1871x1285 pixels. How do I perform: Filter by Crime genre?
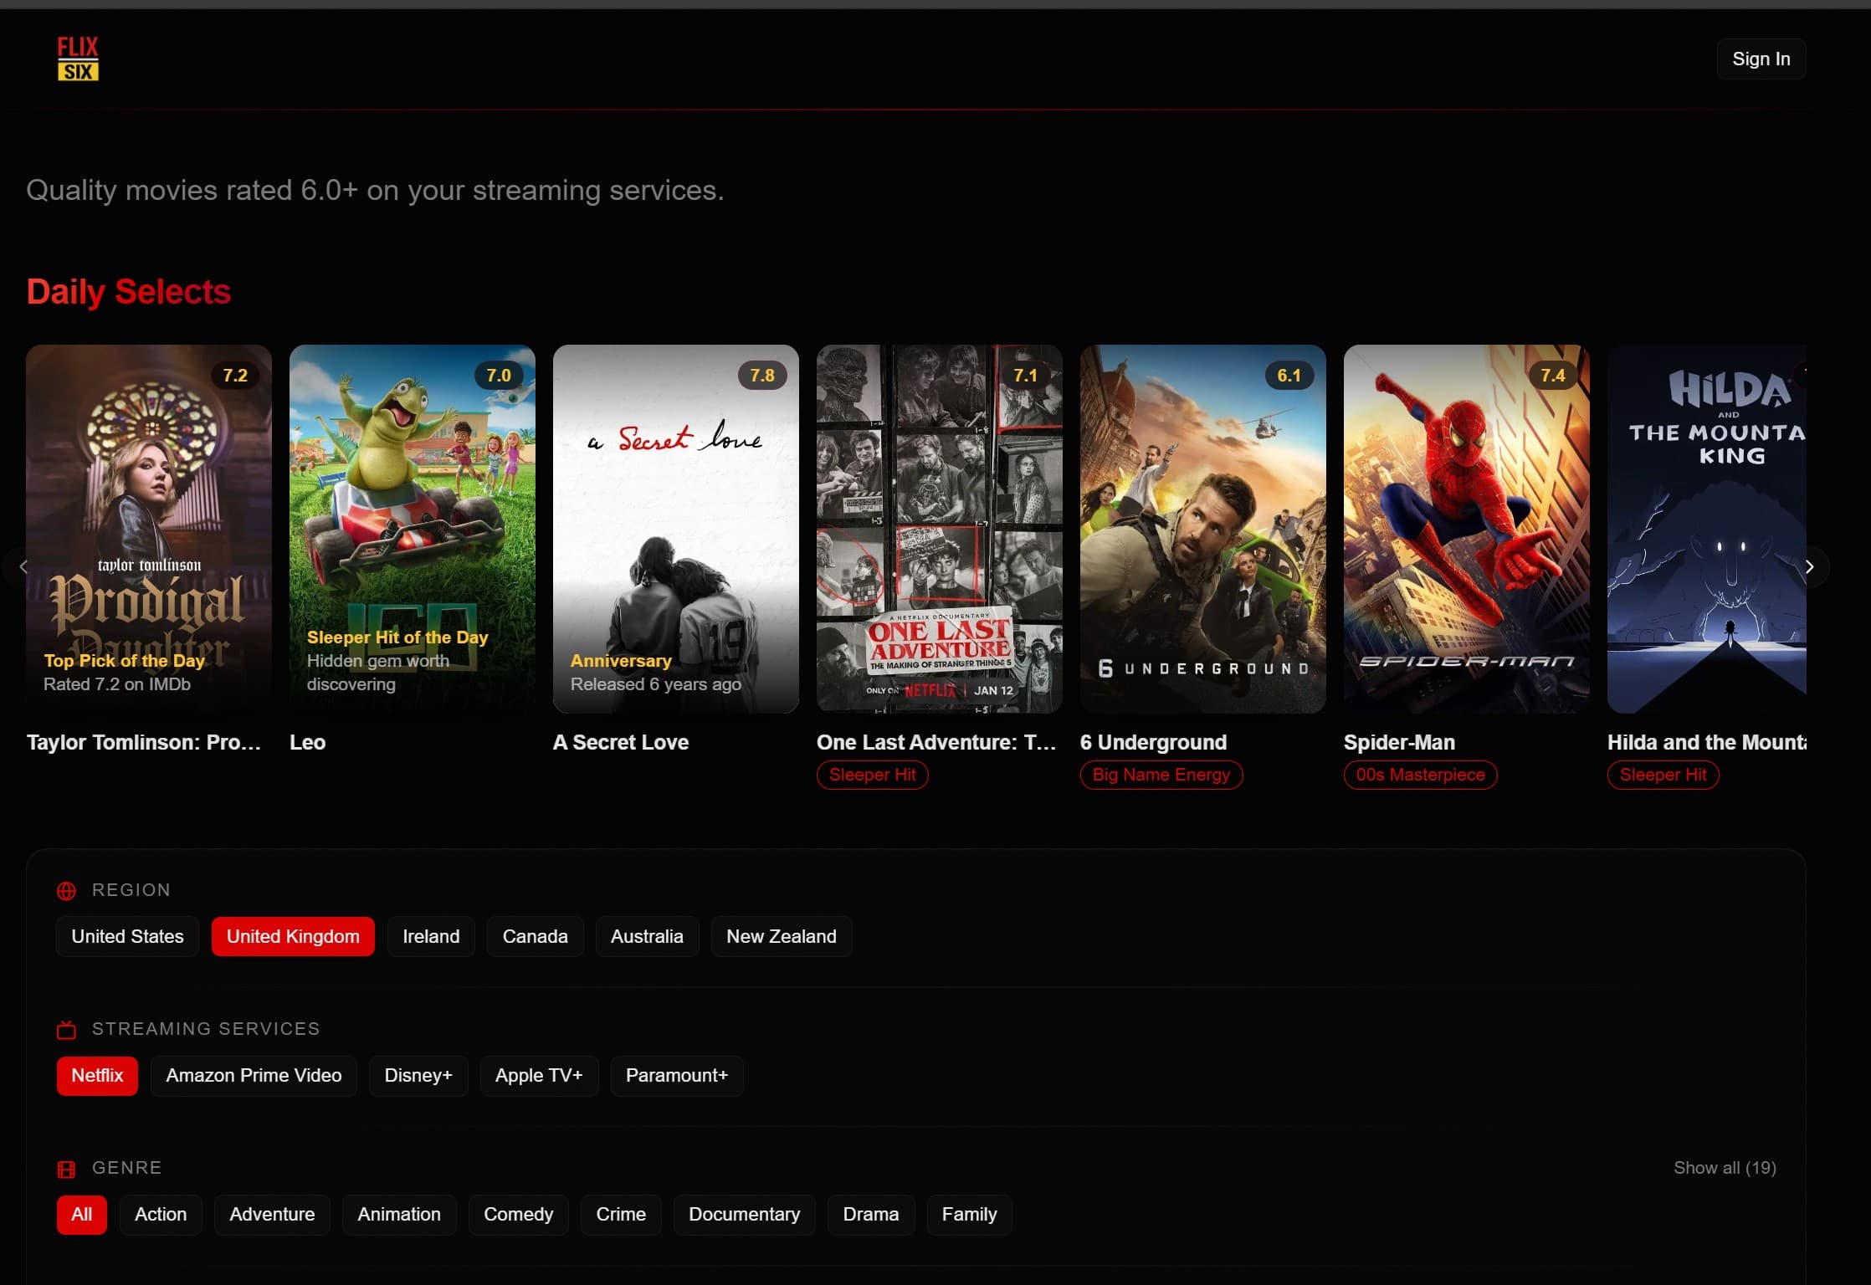[x=621, y=1214]
